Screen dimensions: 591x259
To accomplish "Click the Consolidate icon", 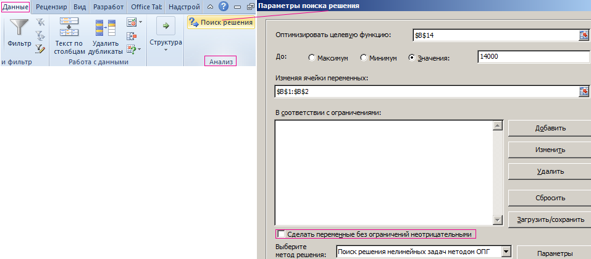I will pos(132,36).
